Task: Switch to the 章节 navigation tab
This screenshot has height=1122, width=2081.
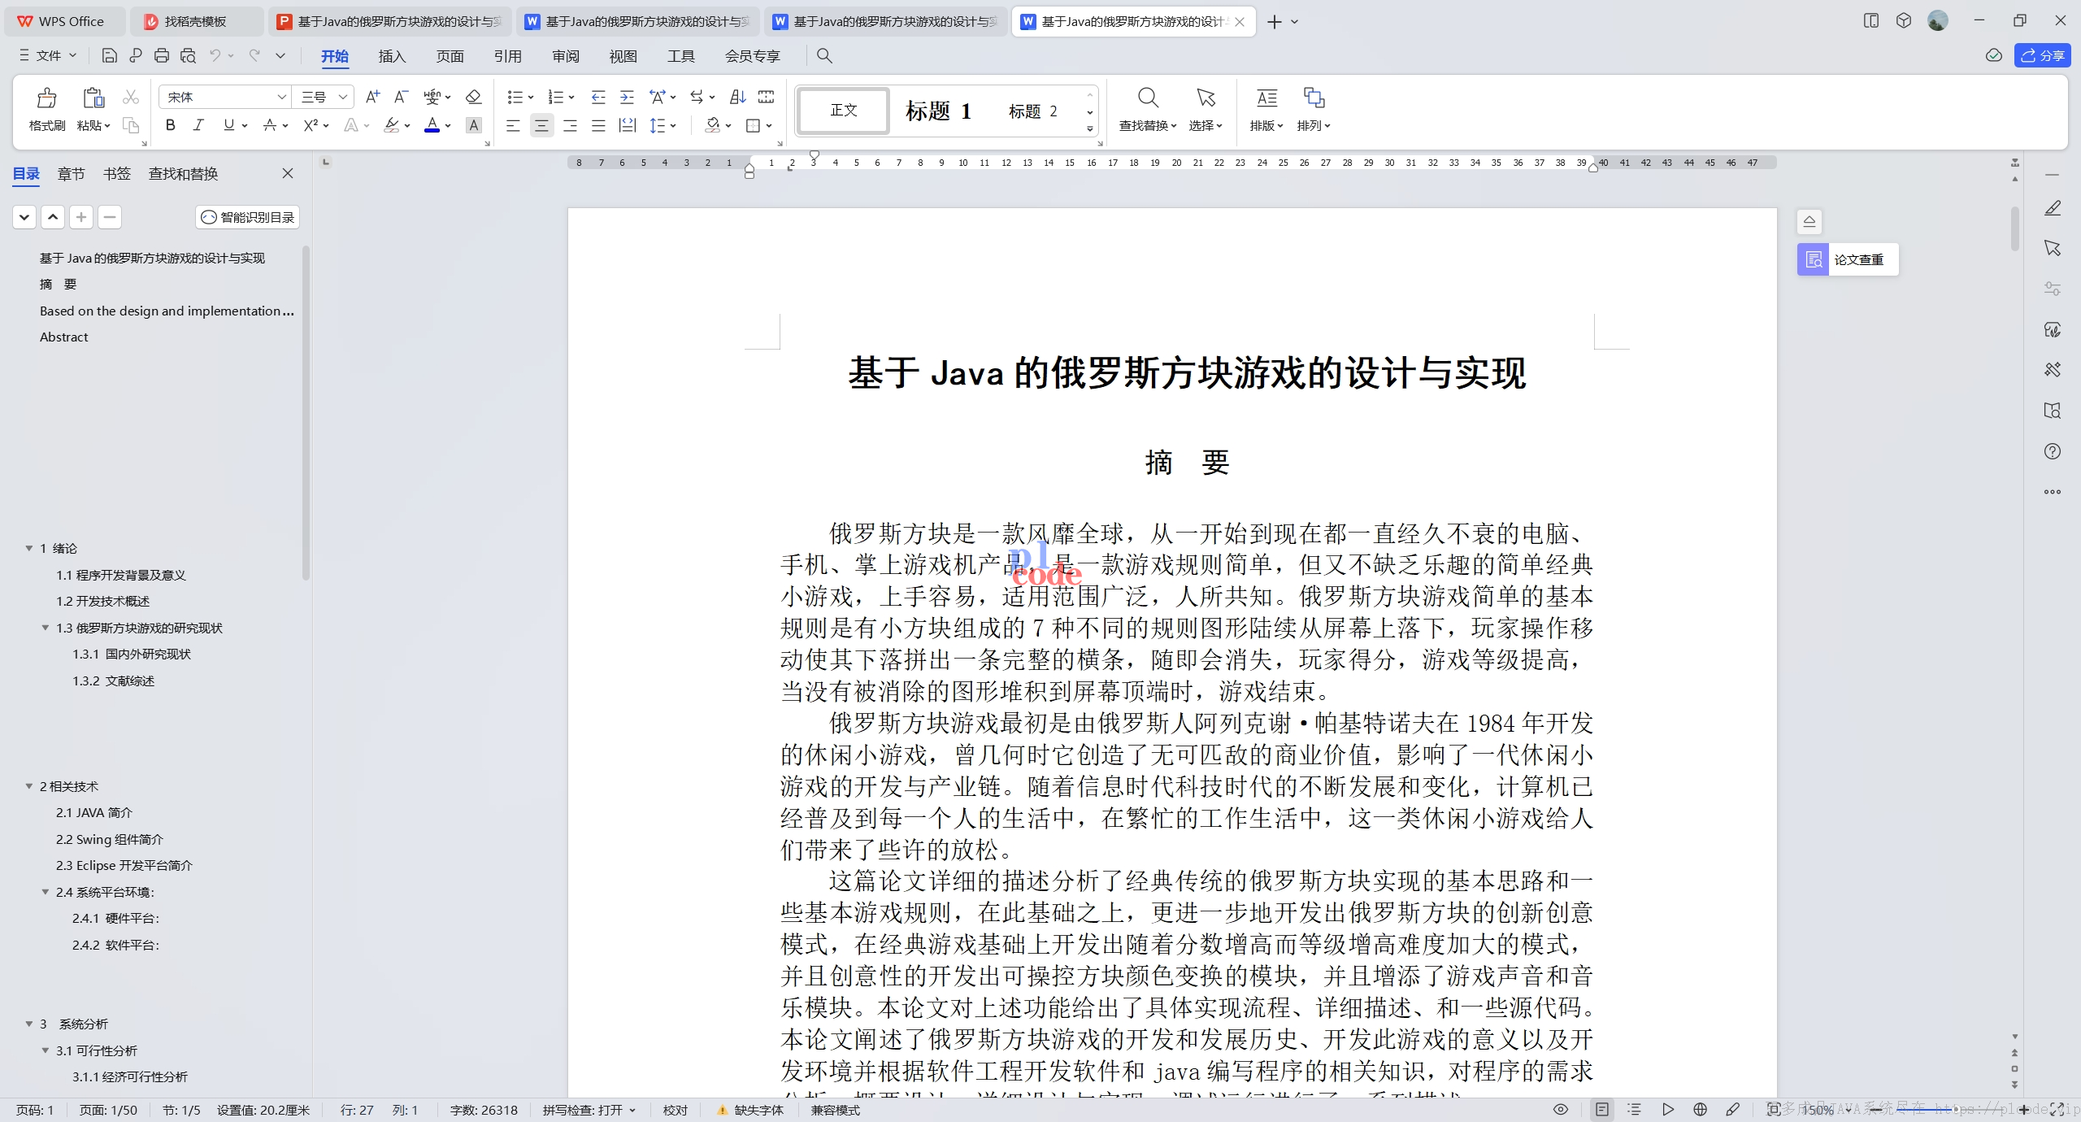Action: pos(72,173)
